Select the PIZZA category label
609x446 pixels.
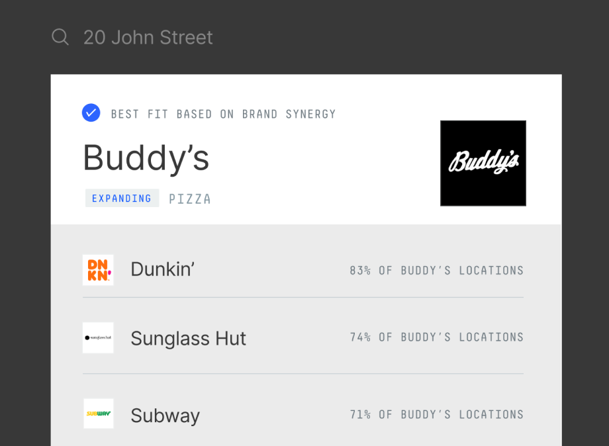[x=190, y=199]
